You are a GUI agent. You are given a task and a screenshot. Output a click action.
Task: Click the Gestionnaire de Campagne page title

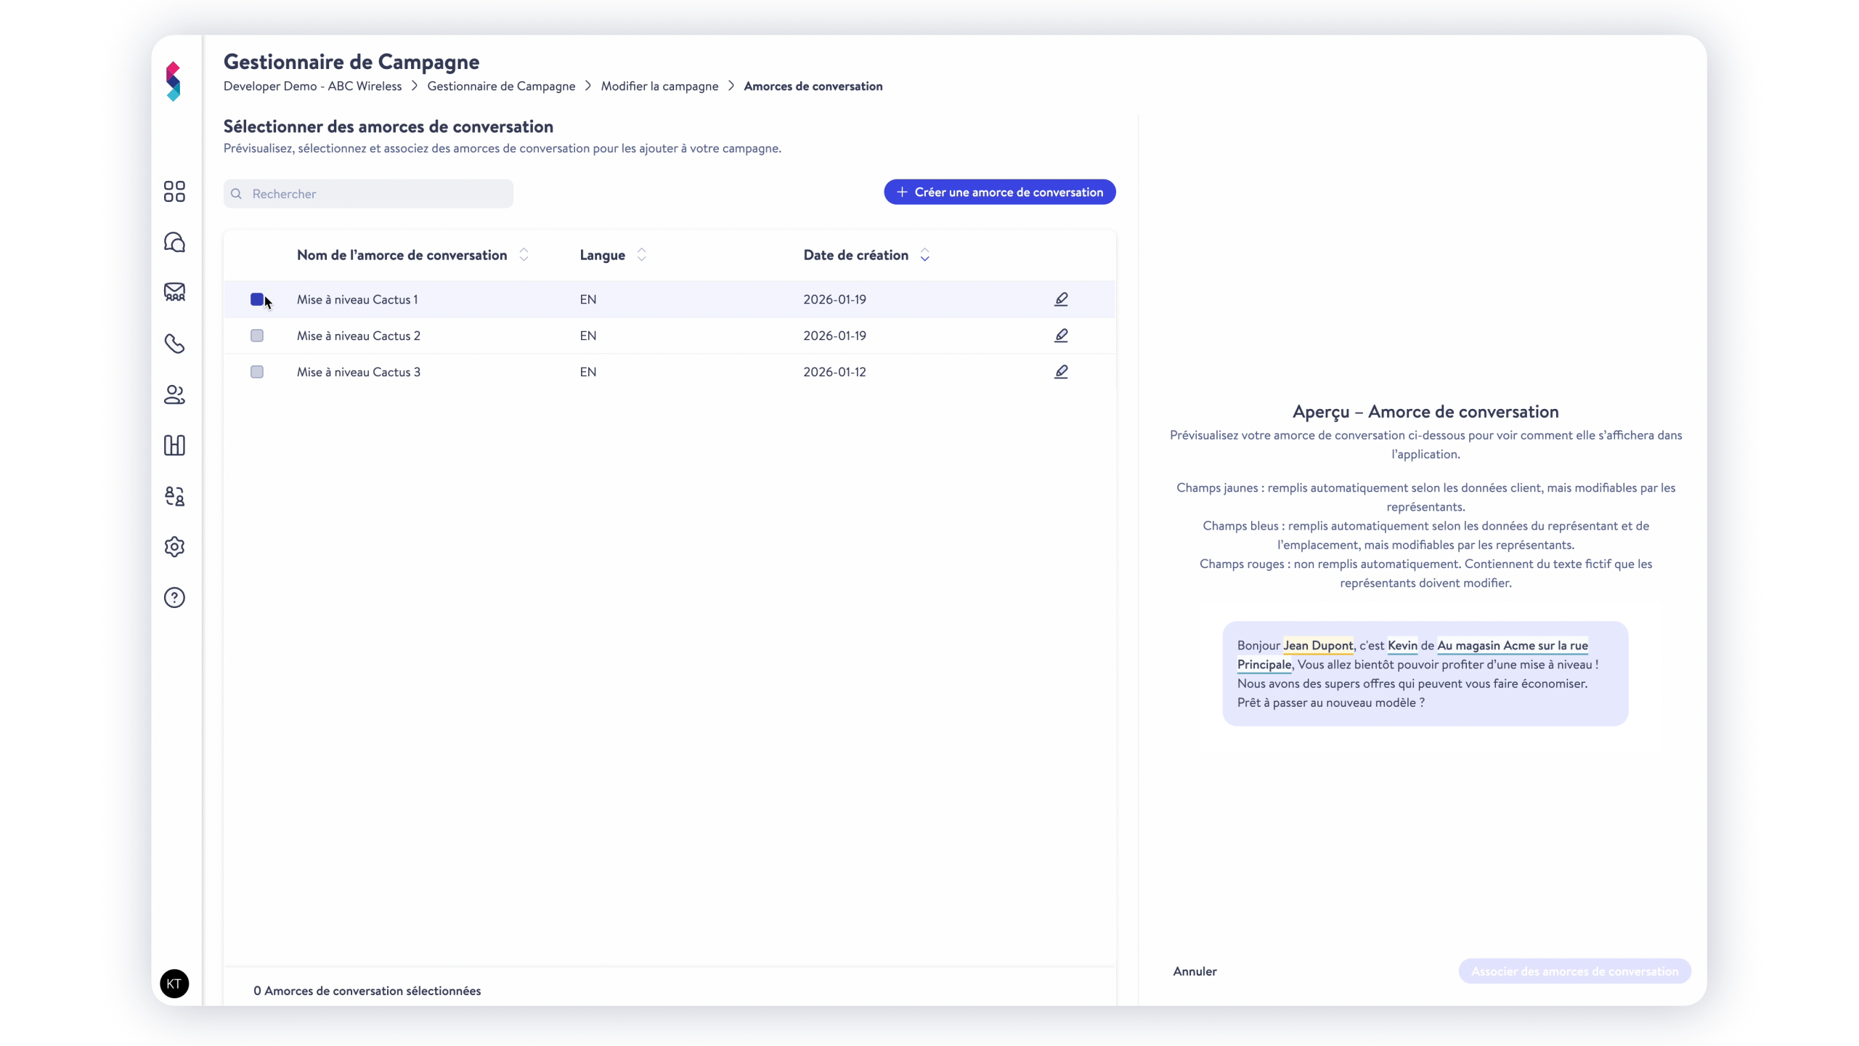351,62
